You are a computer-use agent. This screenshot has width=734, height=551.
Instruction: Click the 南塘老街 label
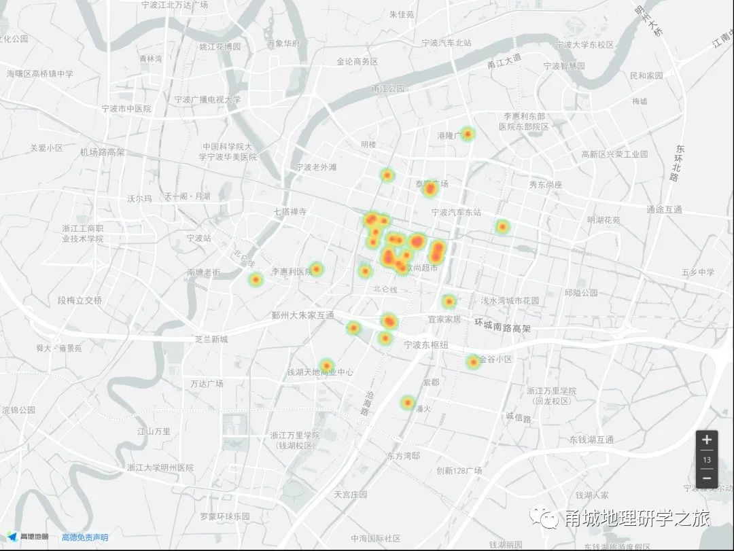pos(204,272)
